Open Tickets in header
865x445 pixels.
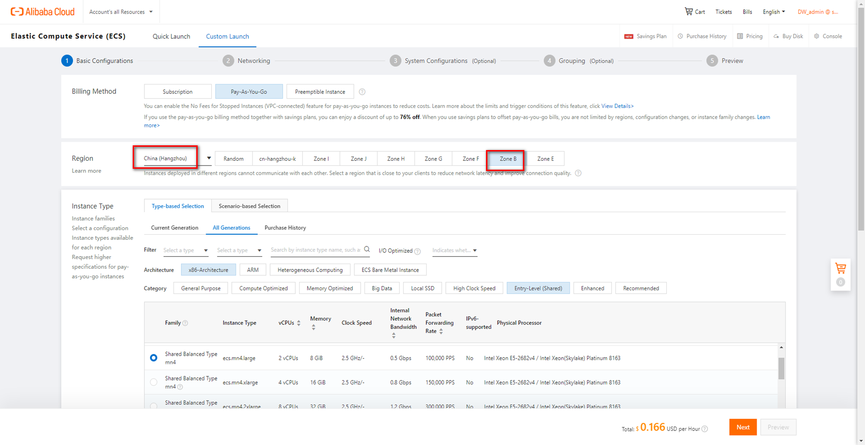coord(723,12)
